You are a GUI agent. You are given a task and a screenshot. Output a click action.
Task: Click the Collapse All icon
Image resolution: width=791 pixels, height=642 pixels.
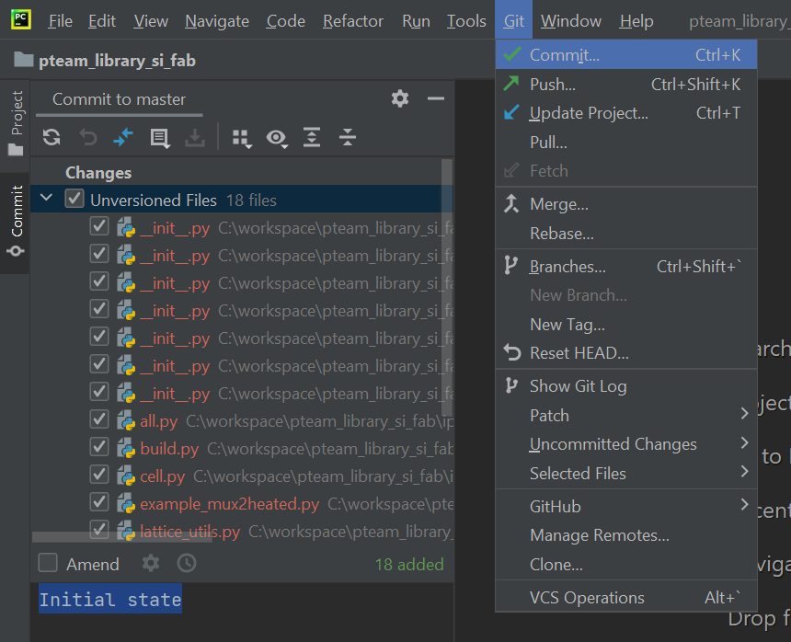point(347,138)
